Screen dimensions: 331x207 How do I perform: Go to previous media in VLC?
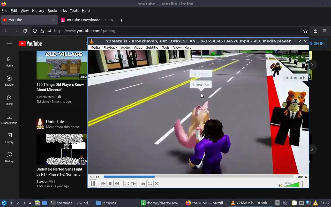(x=103, y=183)
